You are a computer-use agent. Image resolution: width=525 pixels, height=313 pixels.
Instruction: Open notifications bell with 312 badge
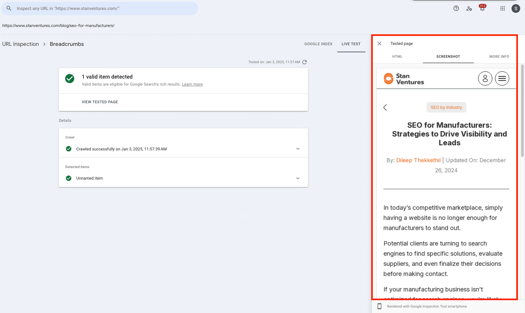[x=482, y=8]
